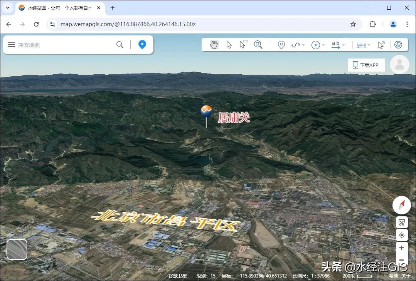Zoom in with the plus button
Viewport: 416px width, 281px height.
(x=401, y=248)
